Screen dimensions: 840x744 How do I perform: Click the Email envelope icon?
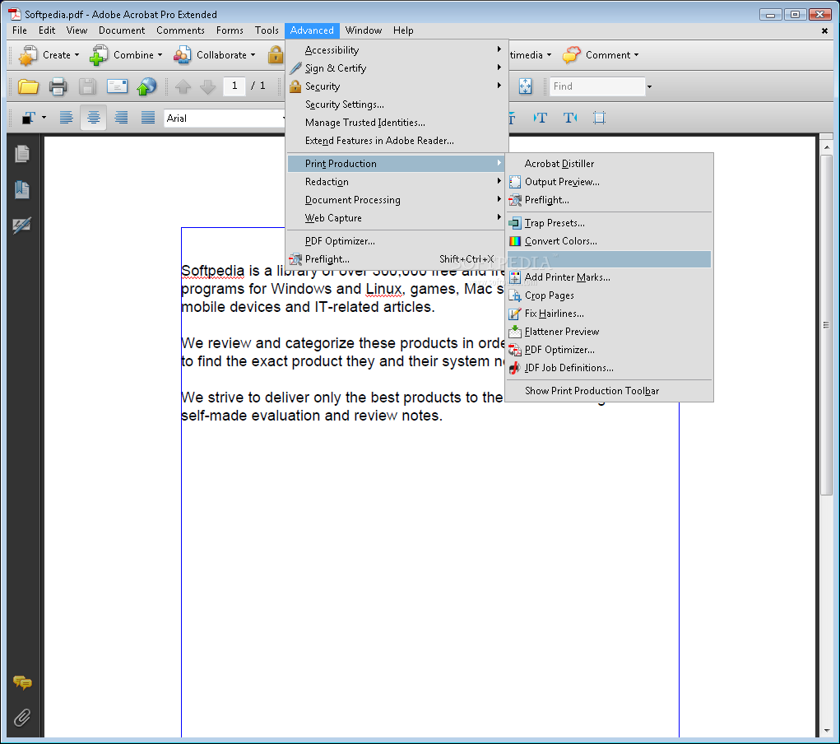[x=117, y=86]
